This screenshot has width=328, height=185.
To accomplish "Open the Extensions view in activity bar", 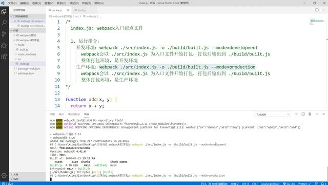I will (x=4, y=57).
